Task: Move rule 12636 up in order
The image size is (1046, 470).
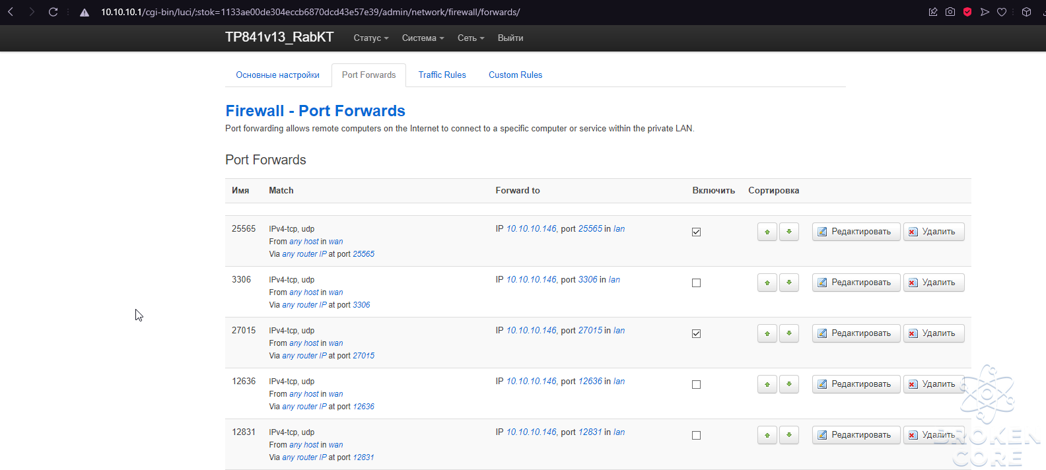Action: pyautogui.click(x=767, y=384)
